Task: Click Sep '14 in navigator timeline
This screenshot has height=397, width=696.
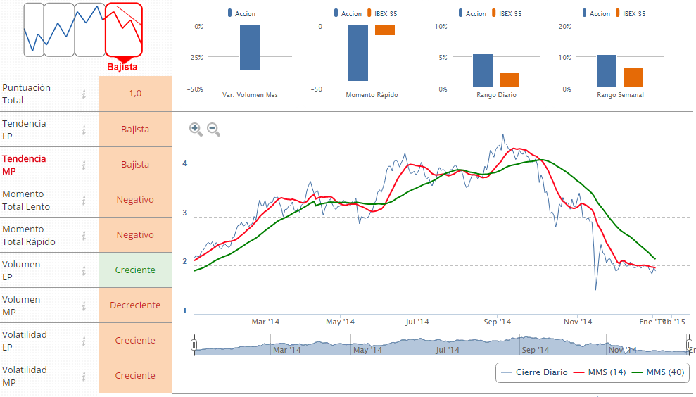Action: (536, 350)
